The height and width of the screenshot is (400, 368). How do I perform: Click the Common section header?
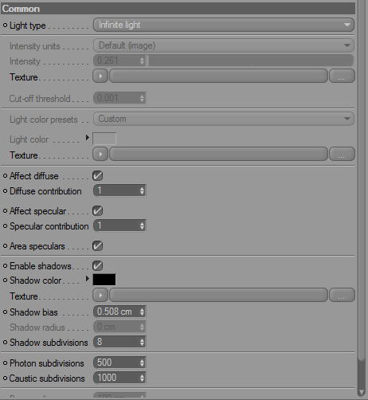[x=178, y=9]
